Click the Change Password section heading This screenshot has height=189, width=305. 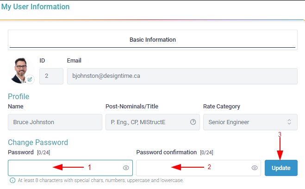click(x=38, y=142)
